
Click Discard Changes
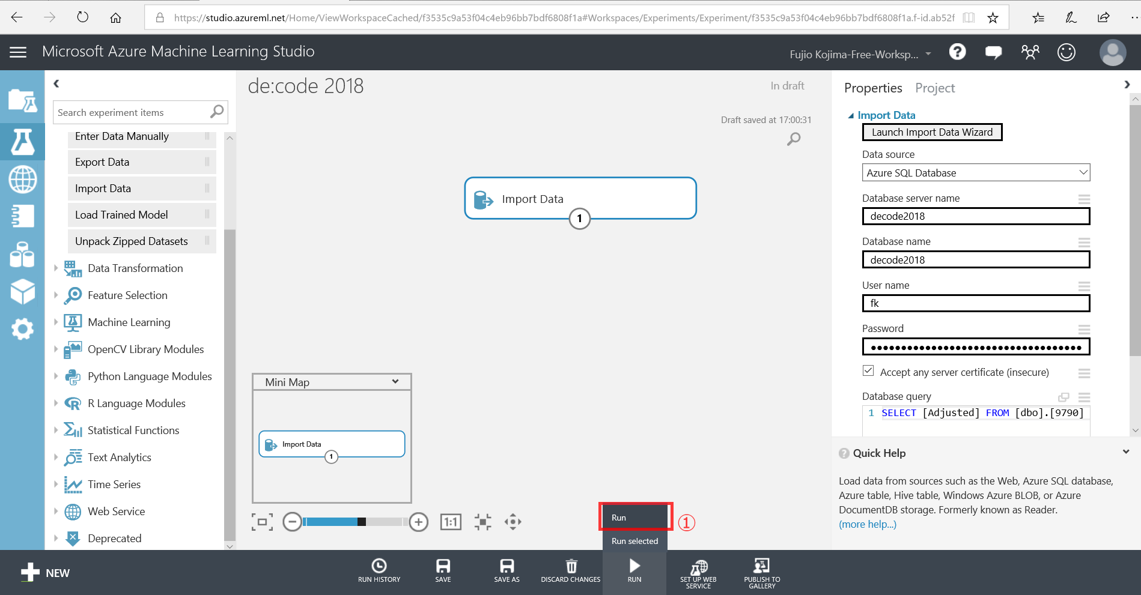click(571, 570)
